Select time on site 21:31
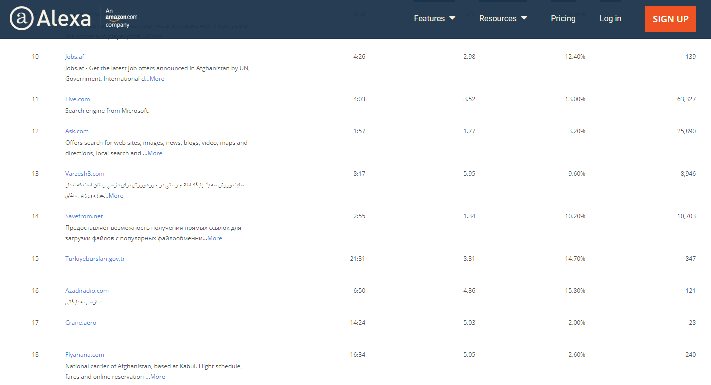 [358, 259]
